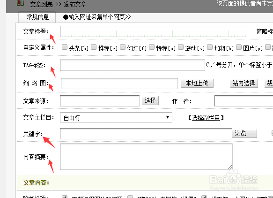Image resolution: width=273 pixels, height=198 pixels.
Task: Toggle the 滚动[s] checkbox
Action: click(181, 47)
